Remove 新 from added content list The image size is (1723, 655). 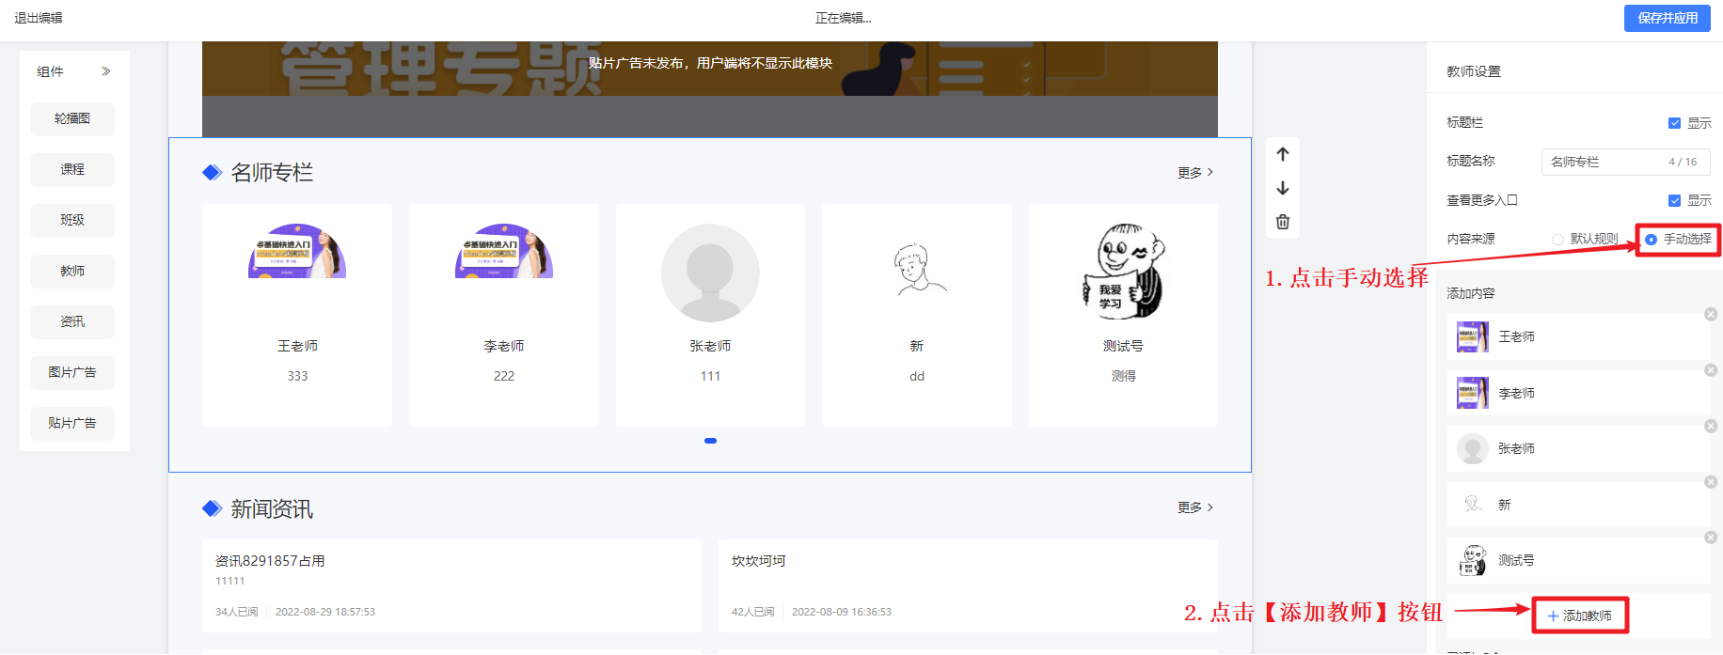click(x=1711, y=482)
